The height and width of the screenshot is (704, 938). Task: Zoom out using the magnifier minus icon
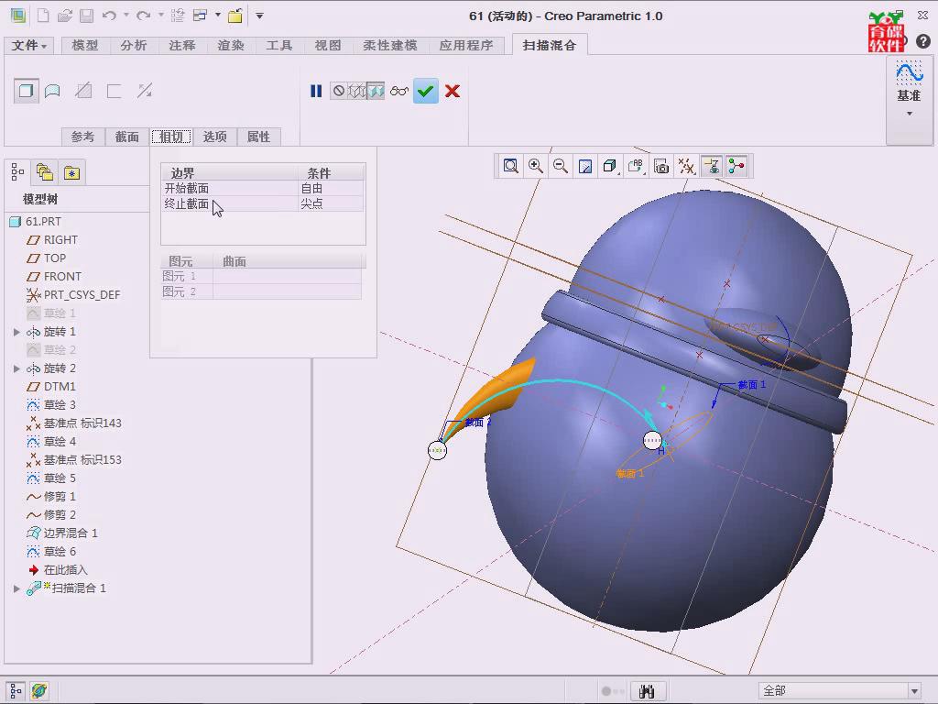click(561, 166)
